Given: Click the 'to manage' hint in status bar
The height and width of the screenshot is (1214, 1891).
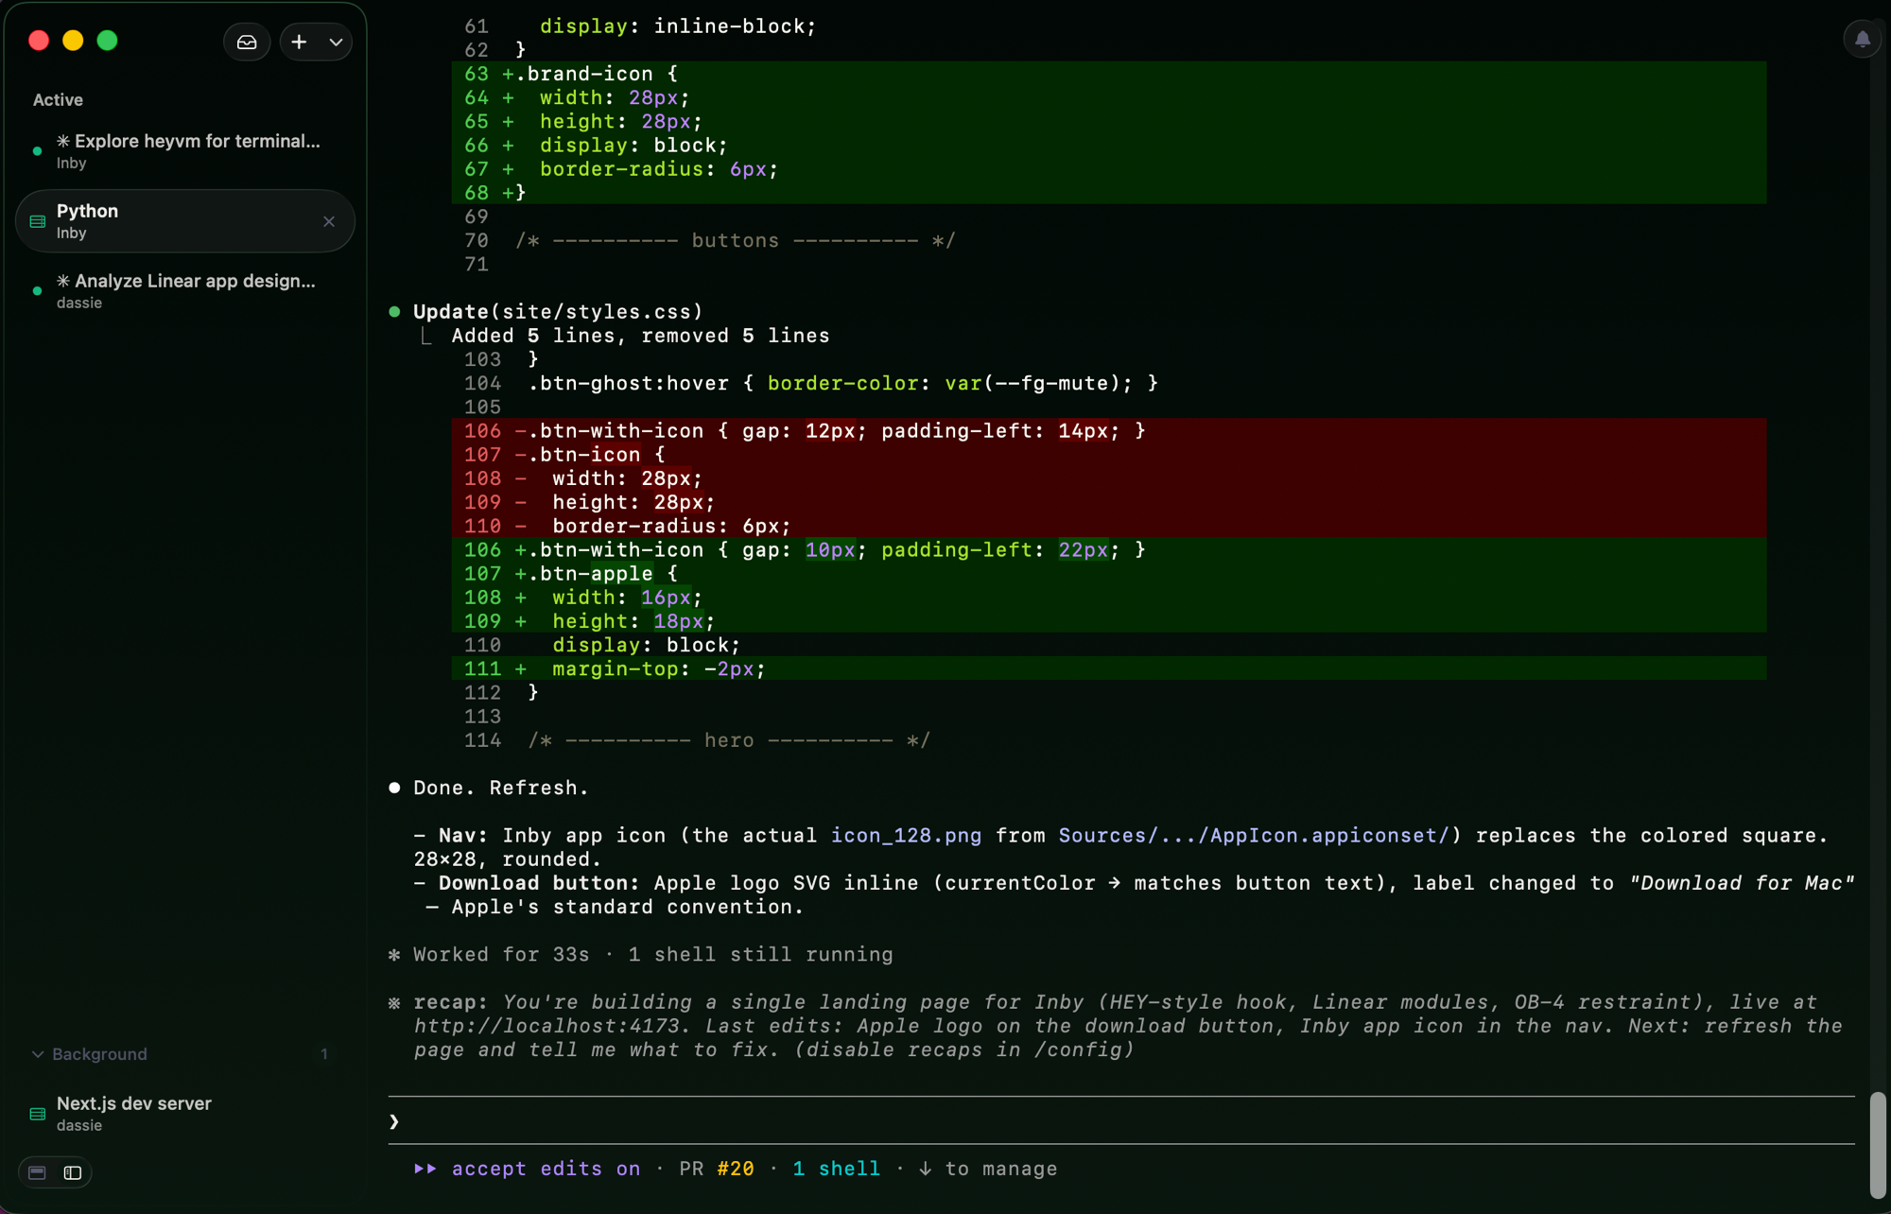Looking at the screenshot, I should tap(1001, 1169).
